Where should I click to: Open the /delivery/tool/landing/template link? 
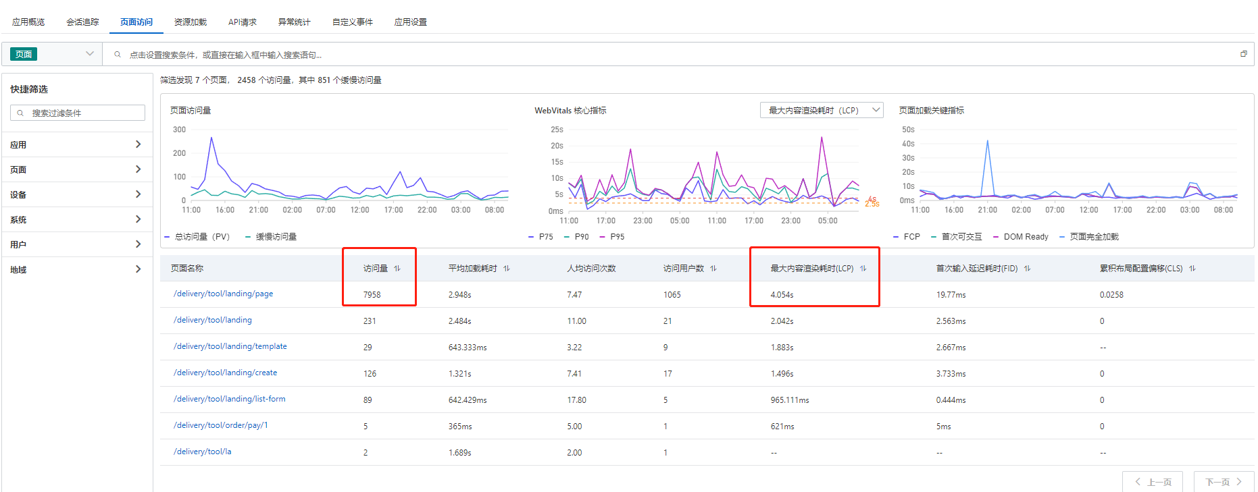(x=230, y=346)
